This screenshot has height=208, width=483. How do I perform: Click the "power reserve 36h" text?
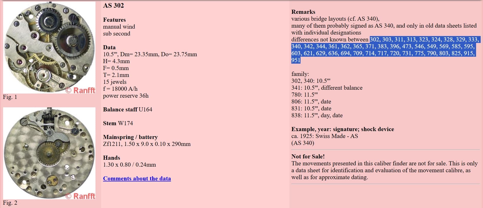pyautogui.click(x=125, y=96)
